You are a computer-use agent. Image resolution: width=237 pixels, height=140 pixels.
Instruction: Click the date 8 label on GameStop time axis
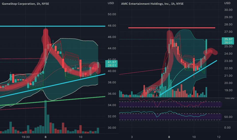click(x=46, y=137)
